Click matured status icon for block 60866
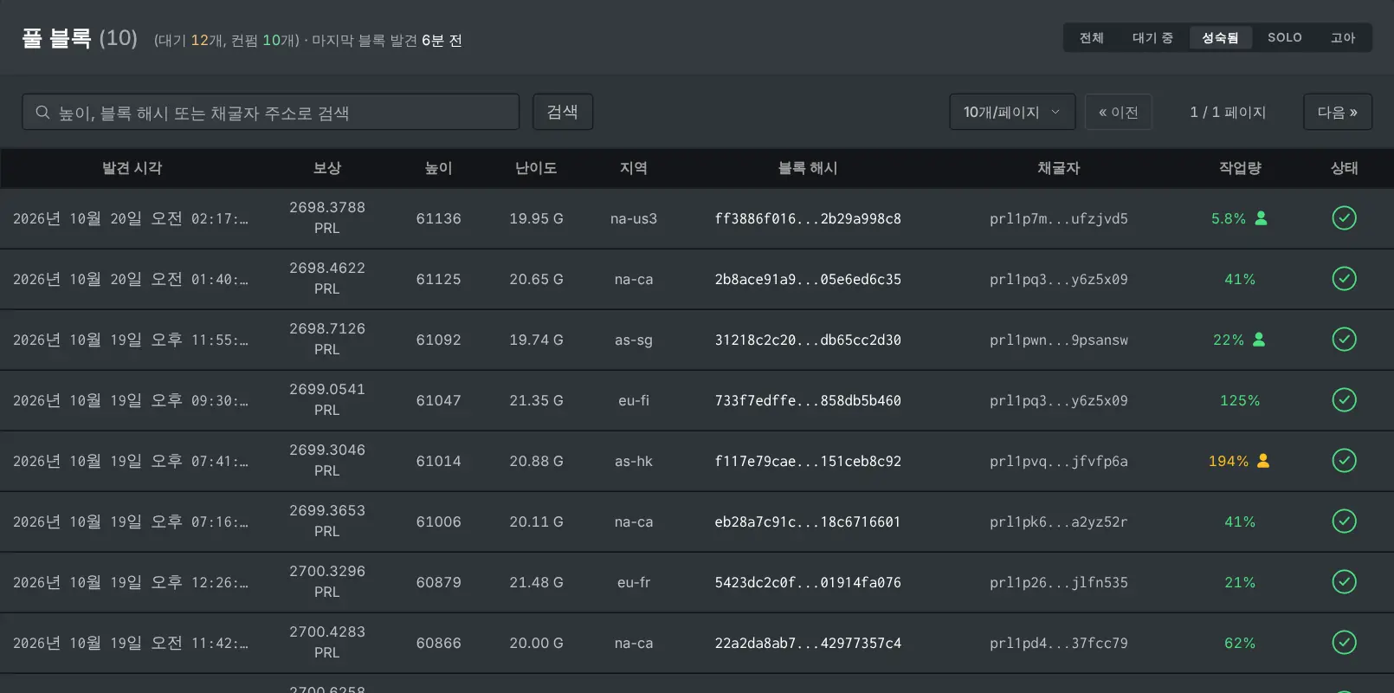The width and height of the screenshot is (1394, 693). point(1344,643)
